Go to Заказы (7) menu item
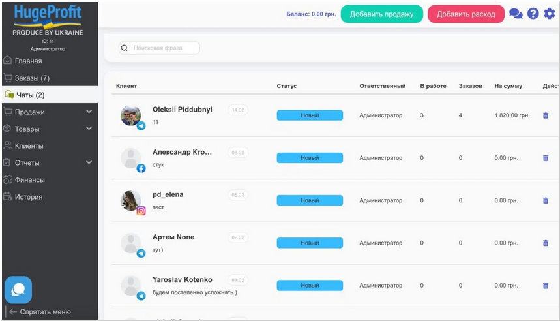 click(32, 78)
